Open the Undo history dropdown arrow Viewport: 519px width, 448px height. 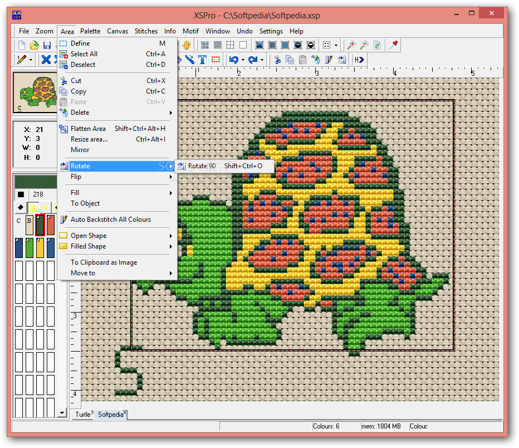[243, 60]
